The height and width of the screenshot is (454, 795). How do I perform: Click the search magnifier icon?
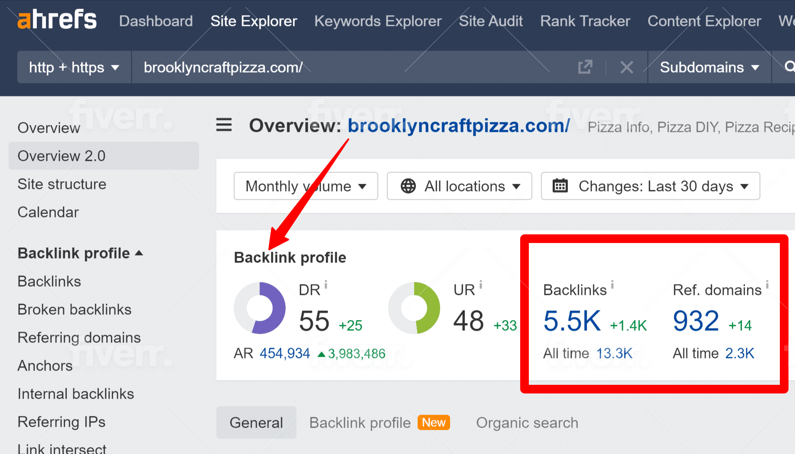click(789, 67)
